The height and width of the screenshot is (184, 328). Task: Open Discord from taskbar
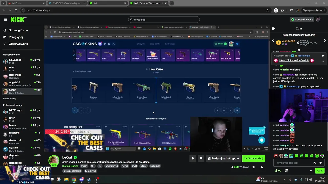[x=81, y=179]
